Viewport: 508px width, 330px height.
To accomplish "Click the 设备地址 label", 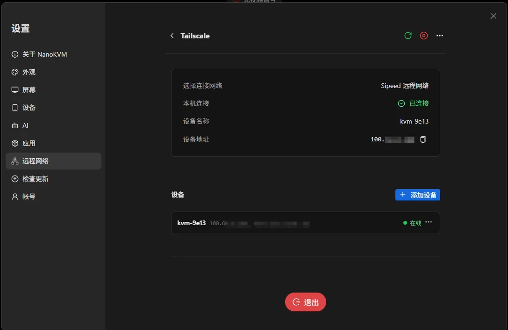I will click(x=196, y=139).
